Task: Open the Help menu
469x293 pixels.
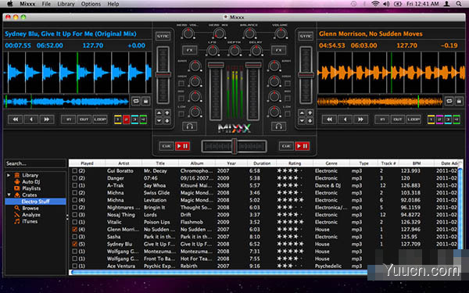Action: pyautogui.click(x=113, y=4)
